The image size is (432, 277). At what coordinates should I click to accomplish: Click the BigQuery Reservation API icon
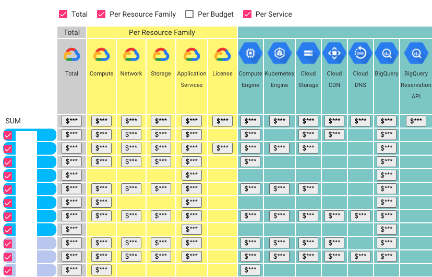click(416, 53)
